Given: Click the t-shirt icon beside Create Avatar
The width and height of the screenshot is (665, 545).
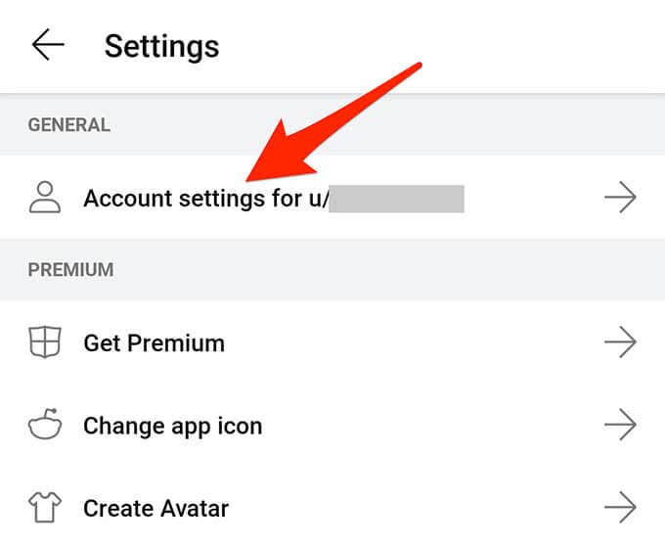Looking at the screenshot, I should click(x=45, y=509).
